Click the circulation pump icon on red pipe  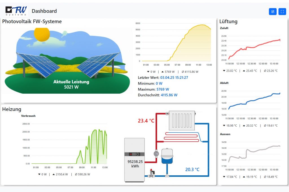tap(156, 154)
